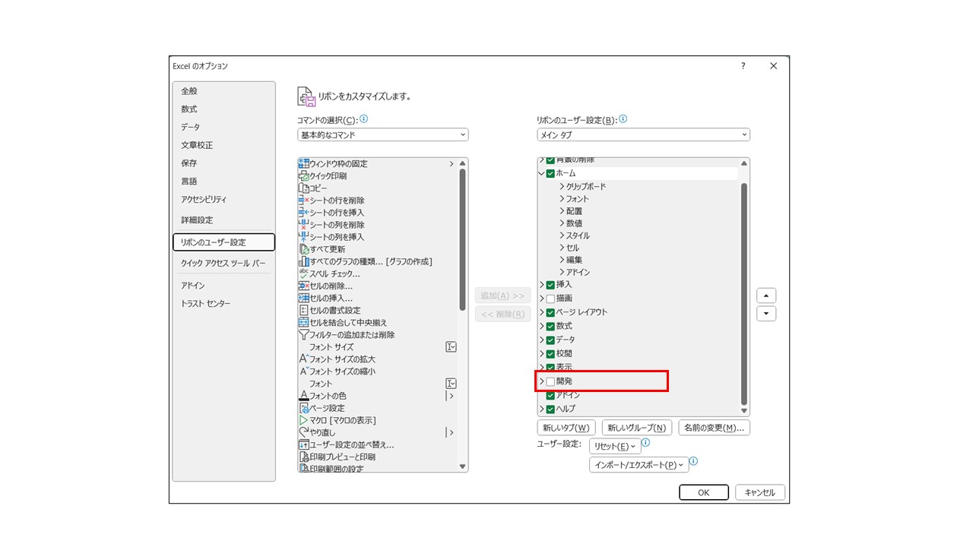
Task: Select the すべてのグラフの種類 command icon
Action: tap(303, 261)
